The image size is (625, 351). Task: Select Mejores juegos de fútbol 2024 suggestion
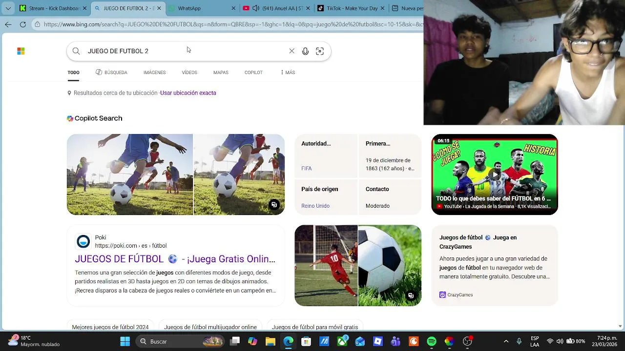(x=110, y=327)
